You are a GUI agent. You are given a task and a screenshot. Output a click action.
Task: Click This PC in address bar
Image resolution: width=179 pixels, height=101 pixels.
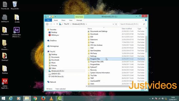[67, 24]
